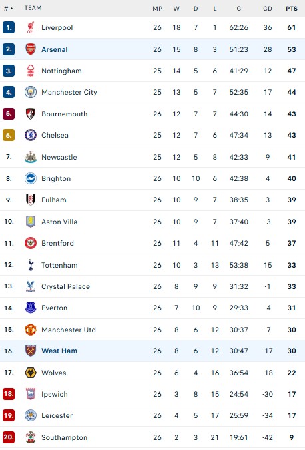Open the Tottenham cockerel logo

[31, 265]
